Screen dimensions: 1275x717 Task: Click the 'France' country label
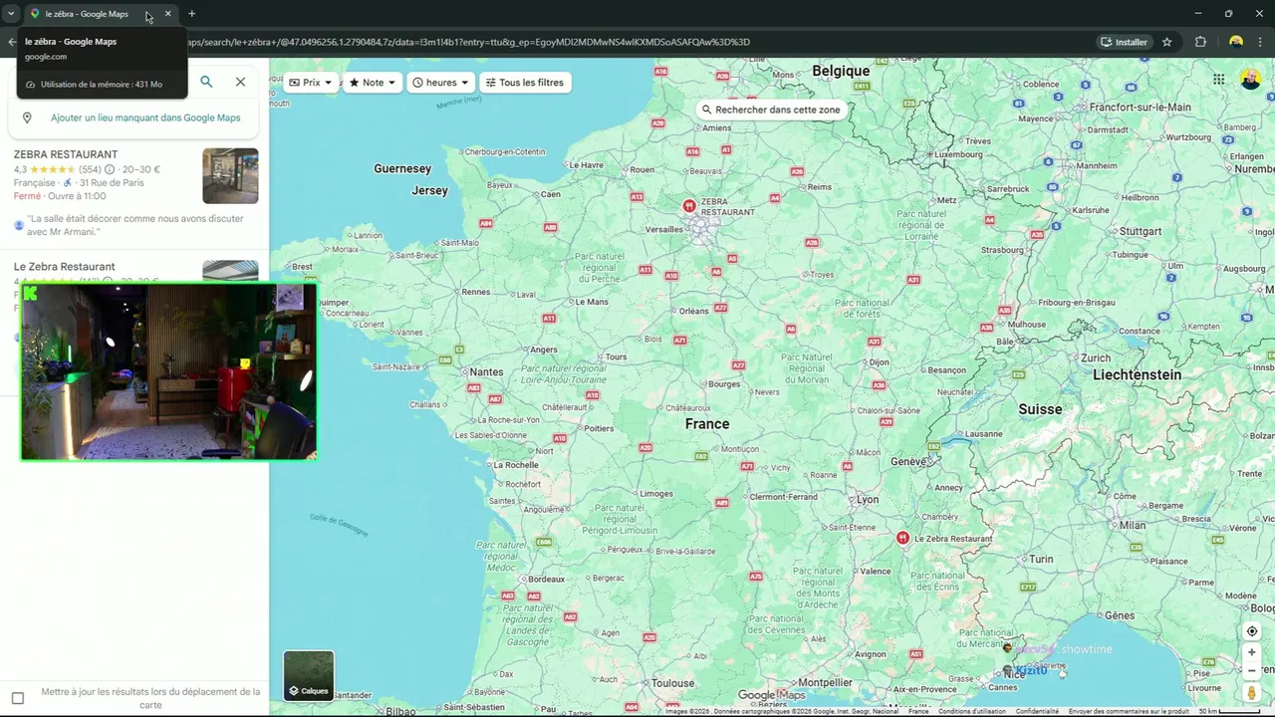[x=707, y=424]
